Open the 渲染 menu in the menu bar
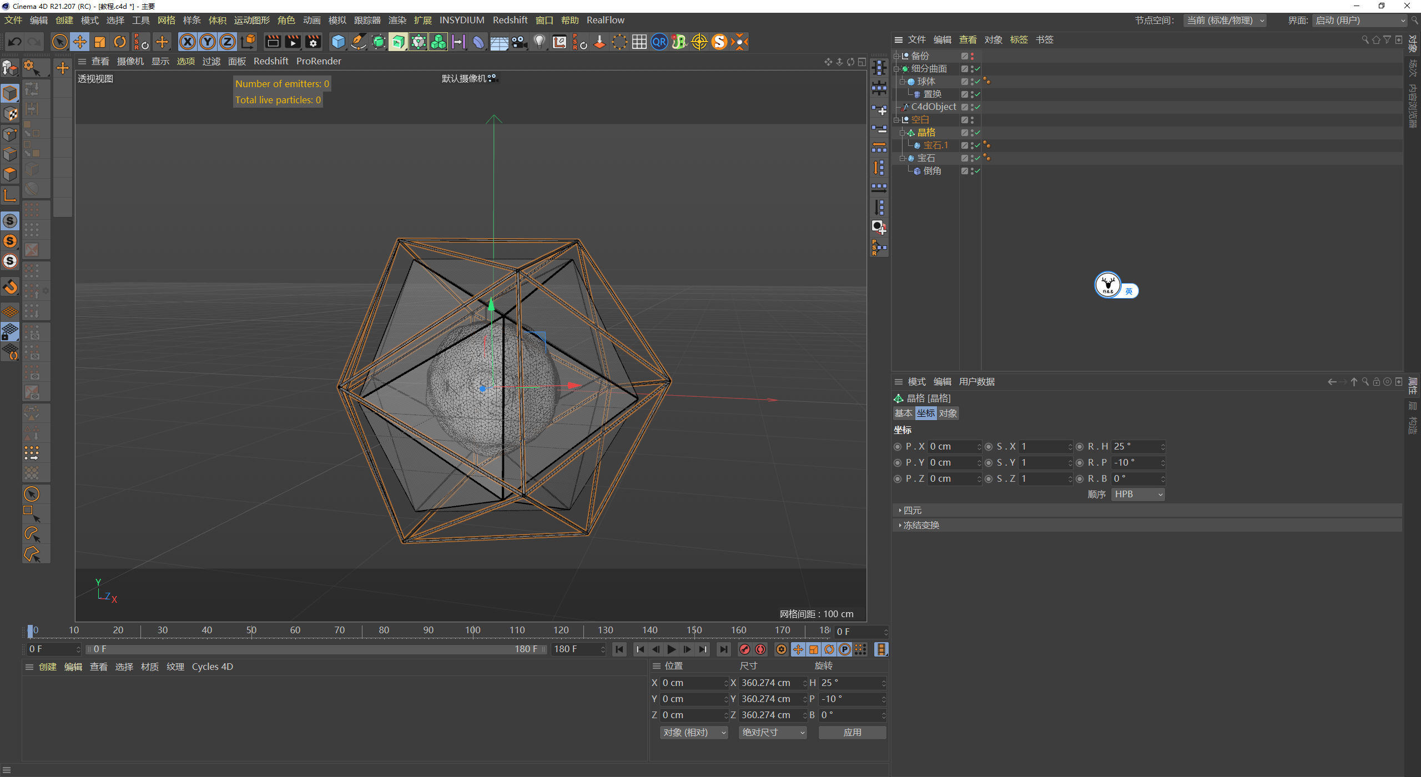This screenshot has height=777, width=1421. point(397,21)
